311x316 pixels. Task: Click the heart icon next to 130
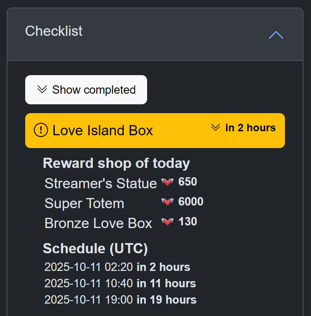167,222
